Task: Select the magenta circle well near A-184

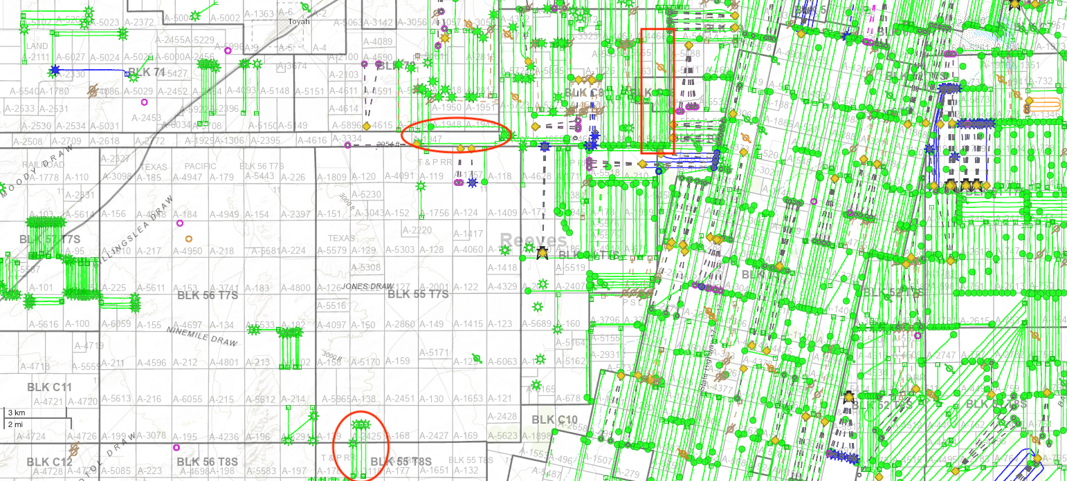Action: 180,223
